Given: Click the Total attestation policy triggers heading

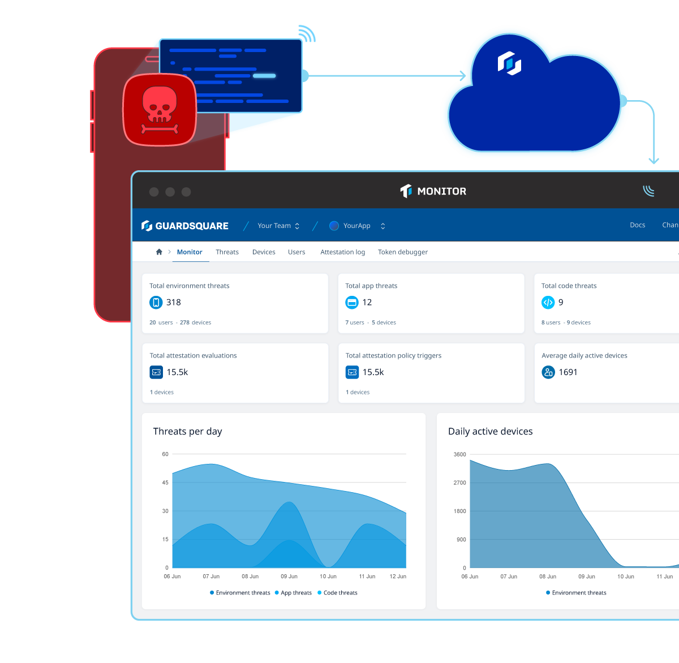Looking at the screenshot, I should tap(393, 355).
